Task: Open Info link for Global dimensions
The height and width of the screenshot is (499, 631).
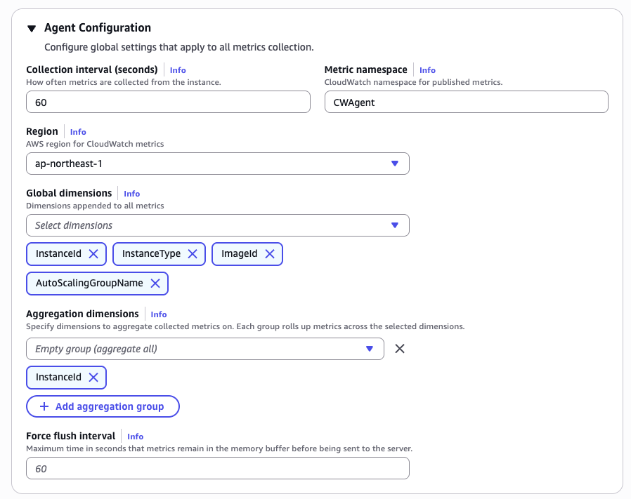Action: pos(131,194)
